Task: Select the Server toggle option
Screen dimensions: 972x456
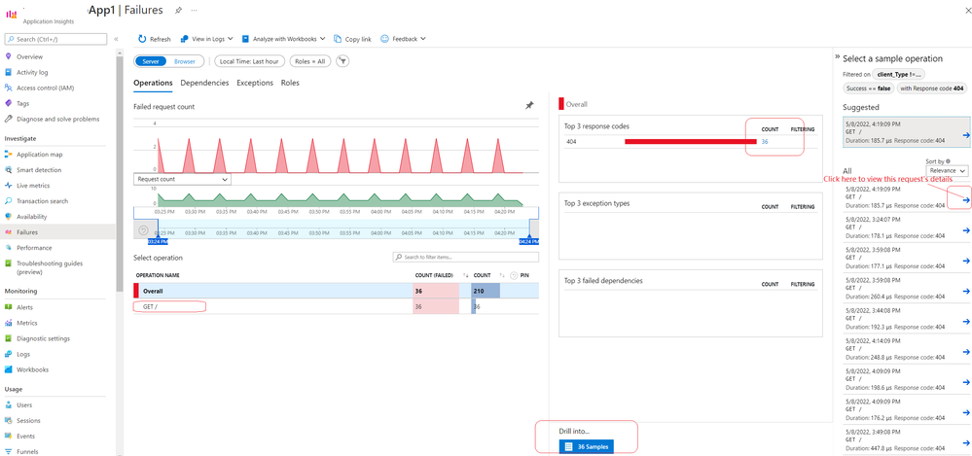Action: (151, 61)
